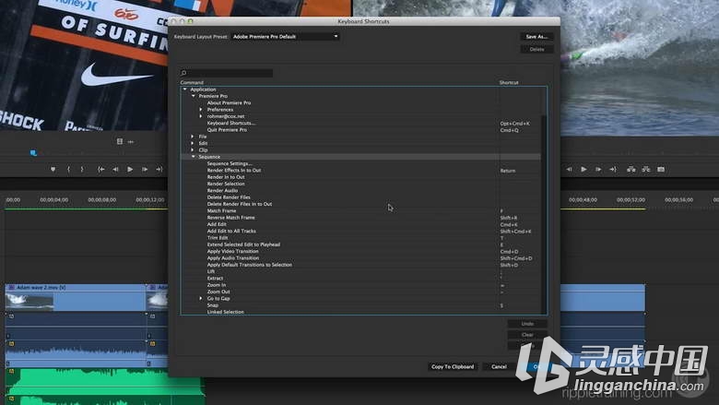Click the blue playhead in Source monitor

(33, 153)
